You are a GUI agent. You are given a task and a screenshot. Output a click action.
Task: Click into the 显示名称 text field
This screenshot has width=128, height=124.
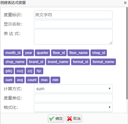[73, 24]
